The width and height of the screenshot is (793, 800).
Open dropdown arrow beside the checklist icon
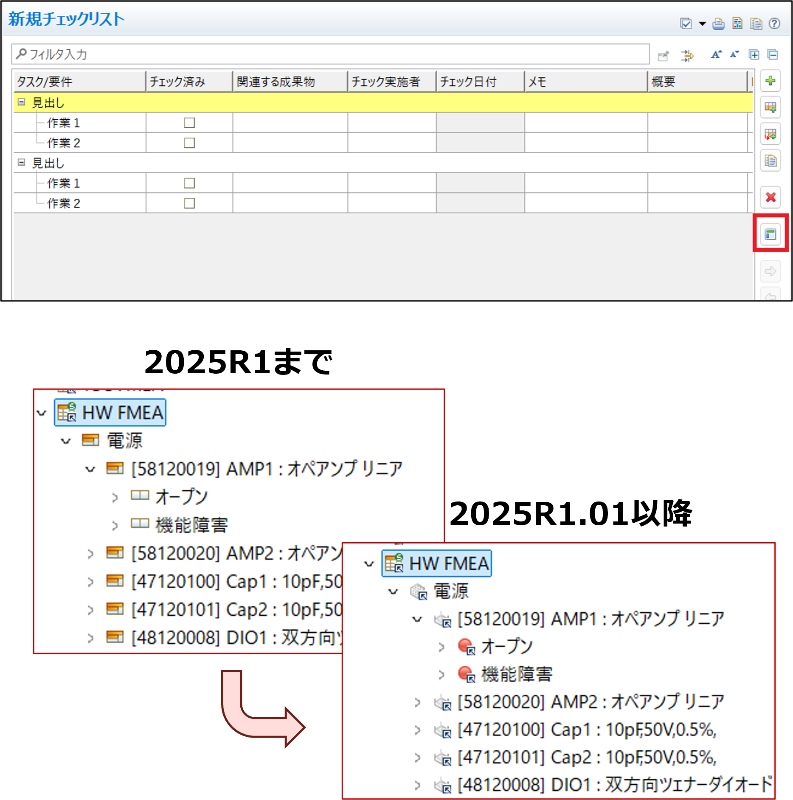703,24
